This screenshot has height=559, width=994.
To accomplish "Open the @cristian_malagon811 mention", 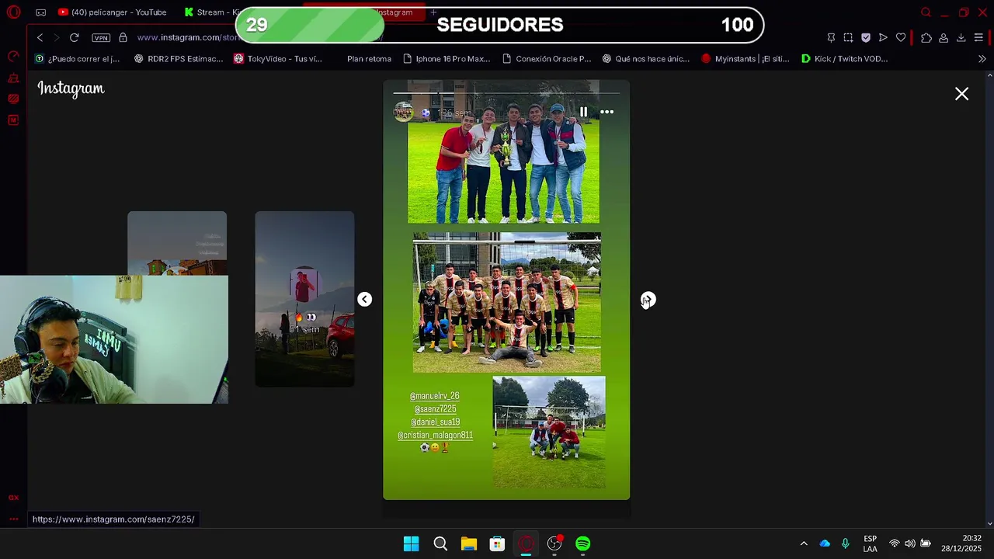I will coord(435,435).
